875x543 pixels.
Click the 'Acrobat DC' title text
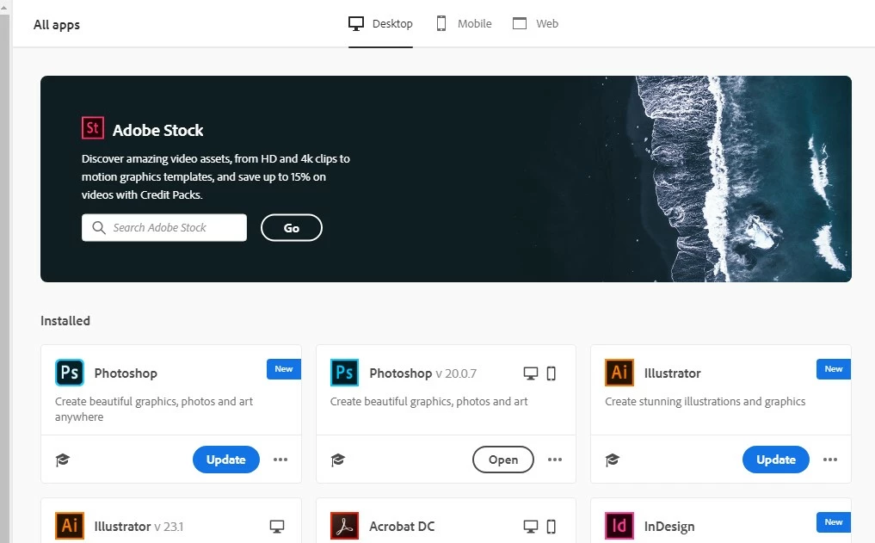[402, 527]
